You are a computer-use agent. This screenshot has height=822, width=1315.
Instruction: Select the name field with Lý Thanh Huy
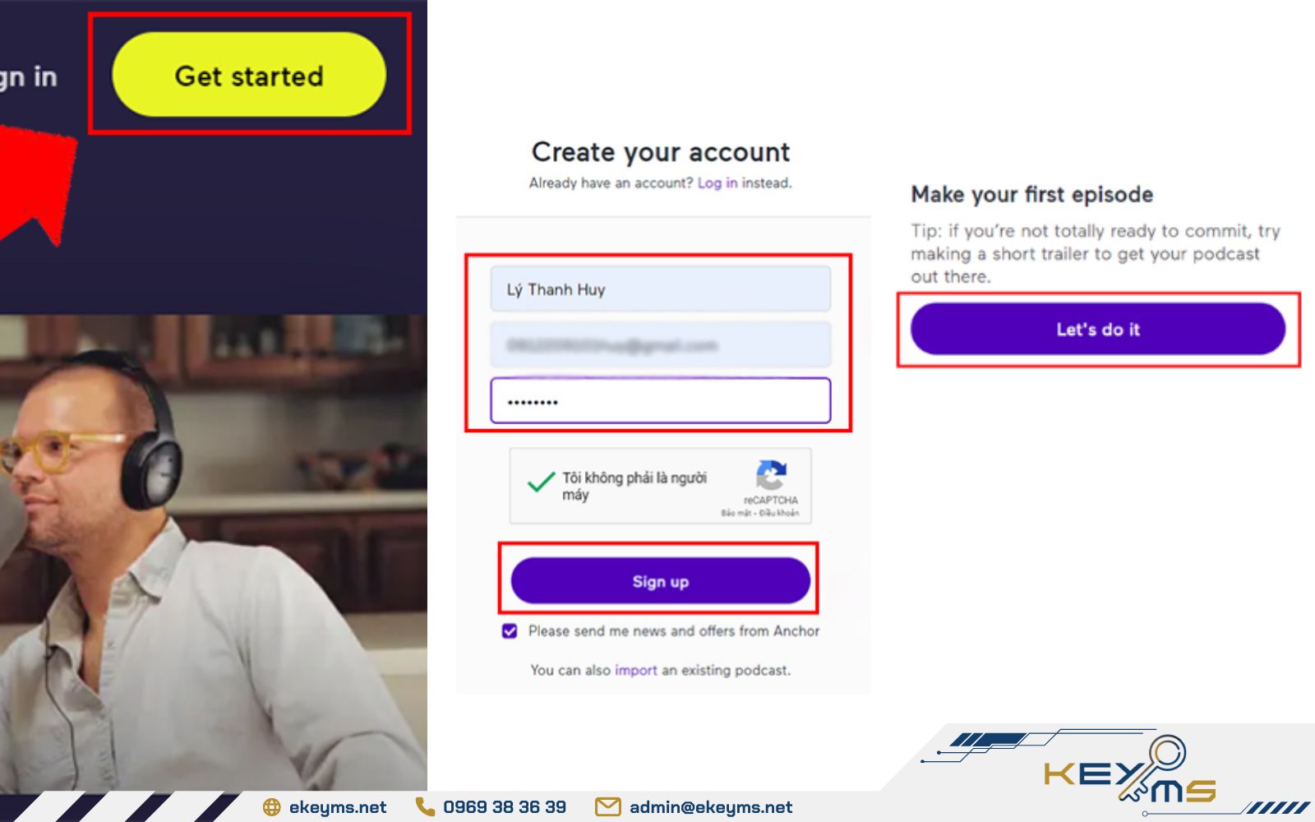coord(660,289)
